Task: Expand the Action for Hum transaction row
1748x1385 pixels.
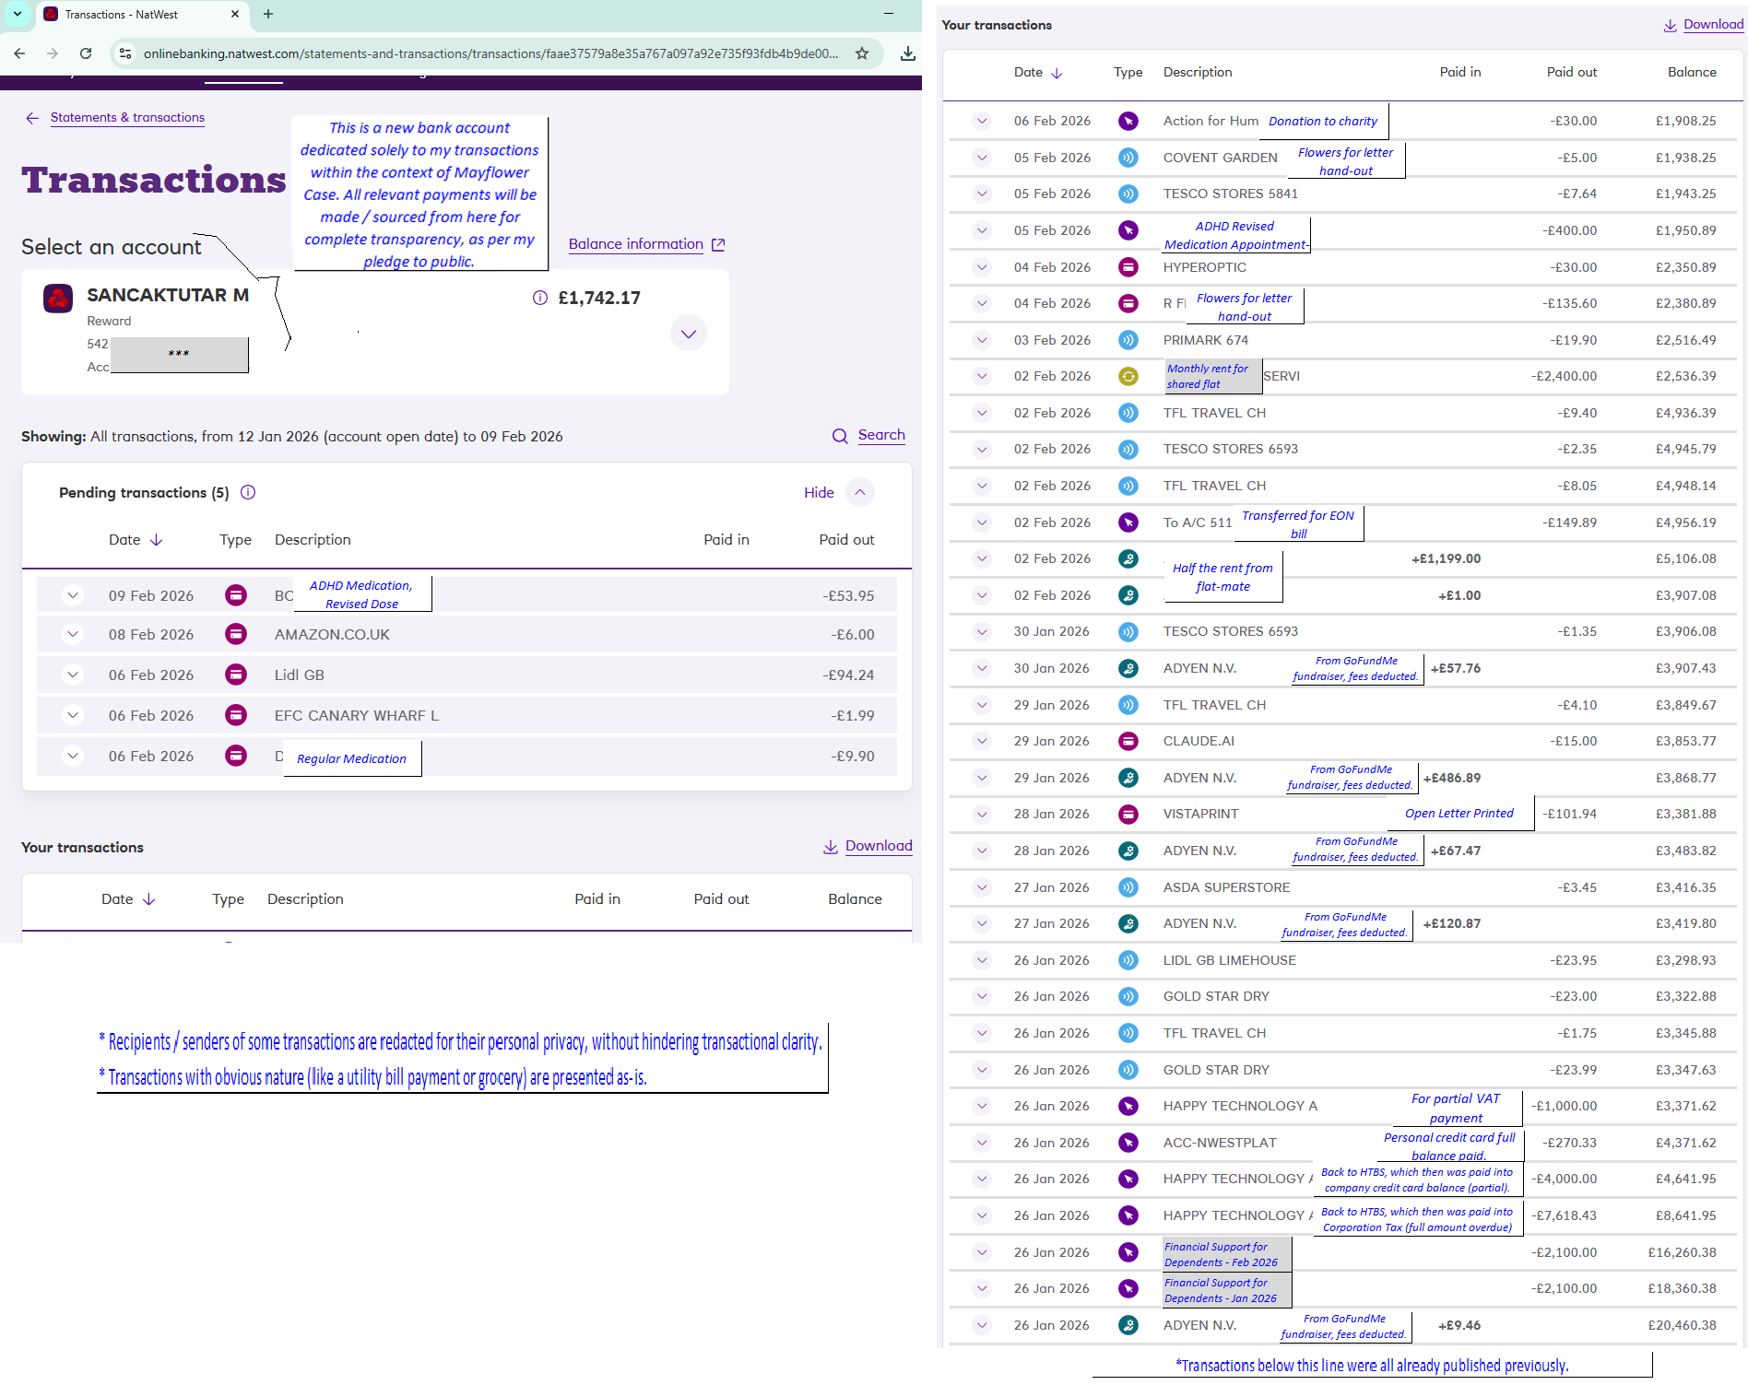Action: (x=982, y=121)
